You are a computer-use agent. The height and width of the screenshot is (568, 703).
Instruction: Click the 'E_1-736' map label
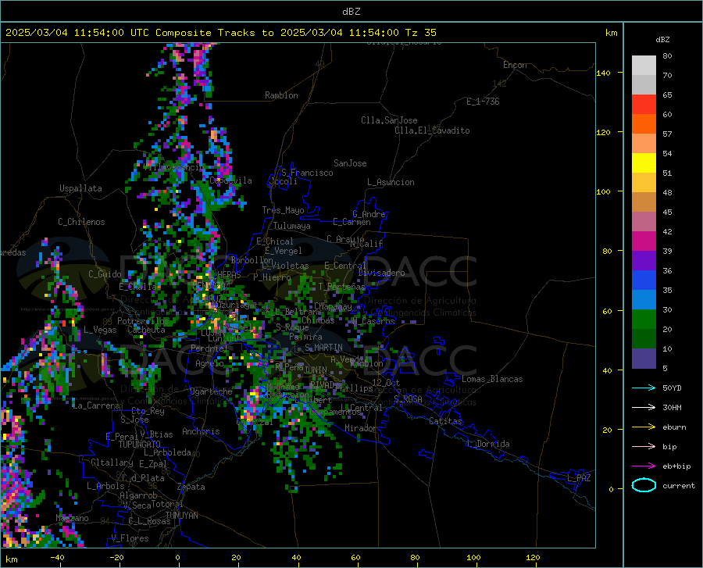pyautogui.click(x=483, y=102)
